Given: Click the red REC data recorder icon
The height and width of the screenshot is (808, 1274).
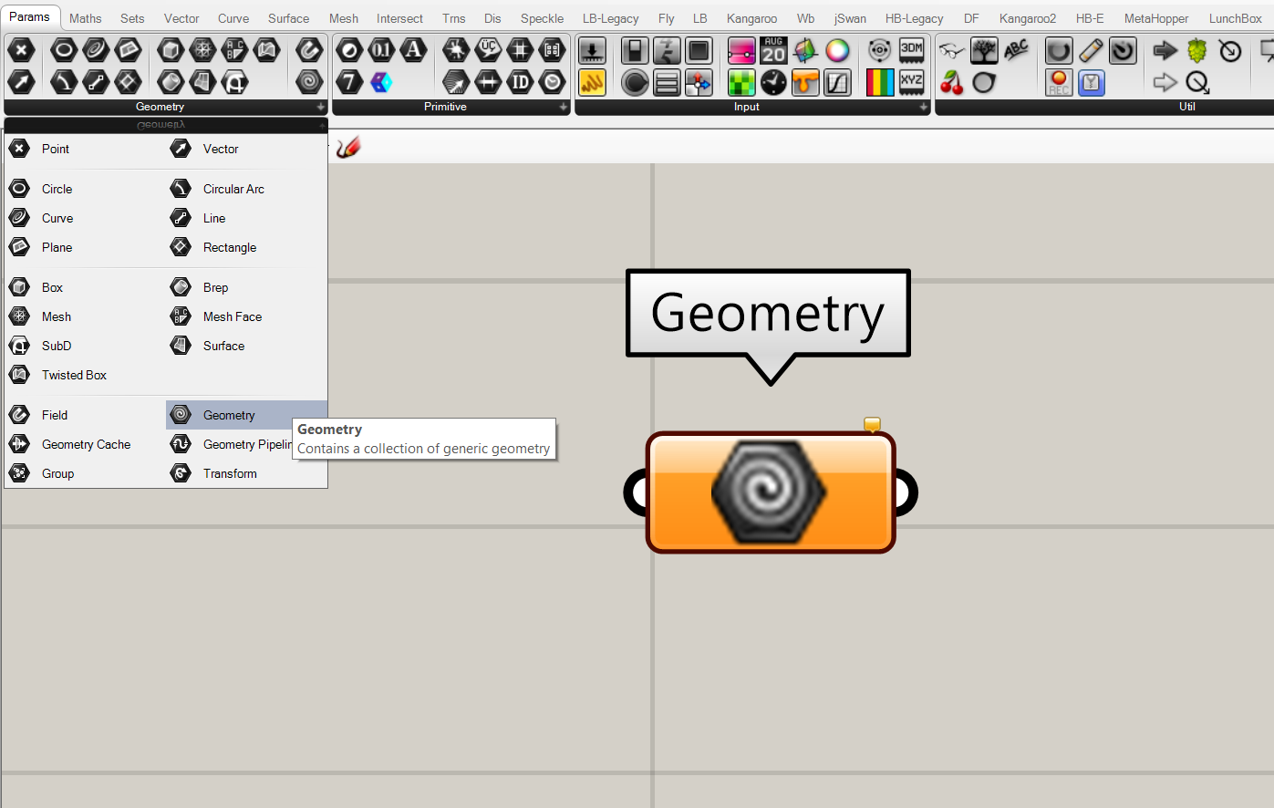Looking at the screenshot, I should coord(1059,83).
